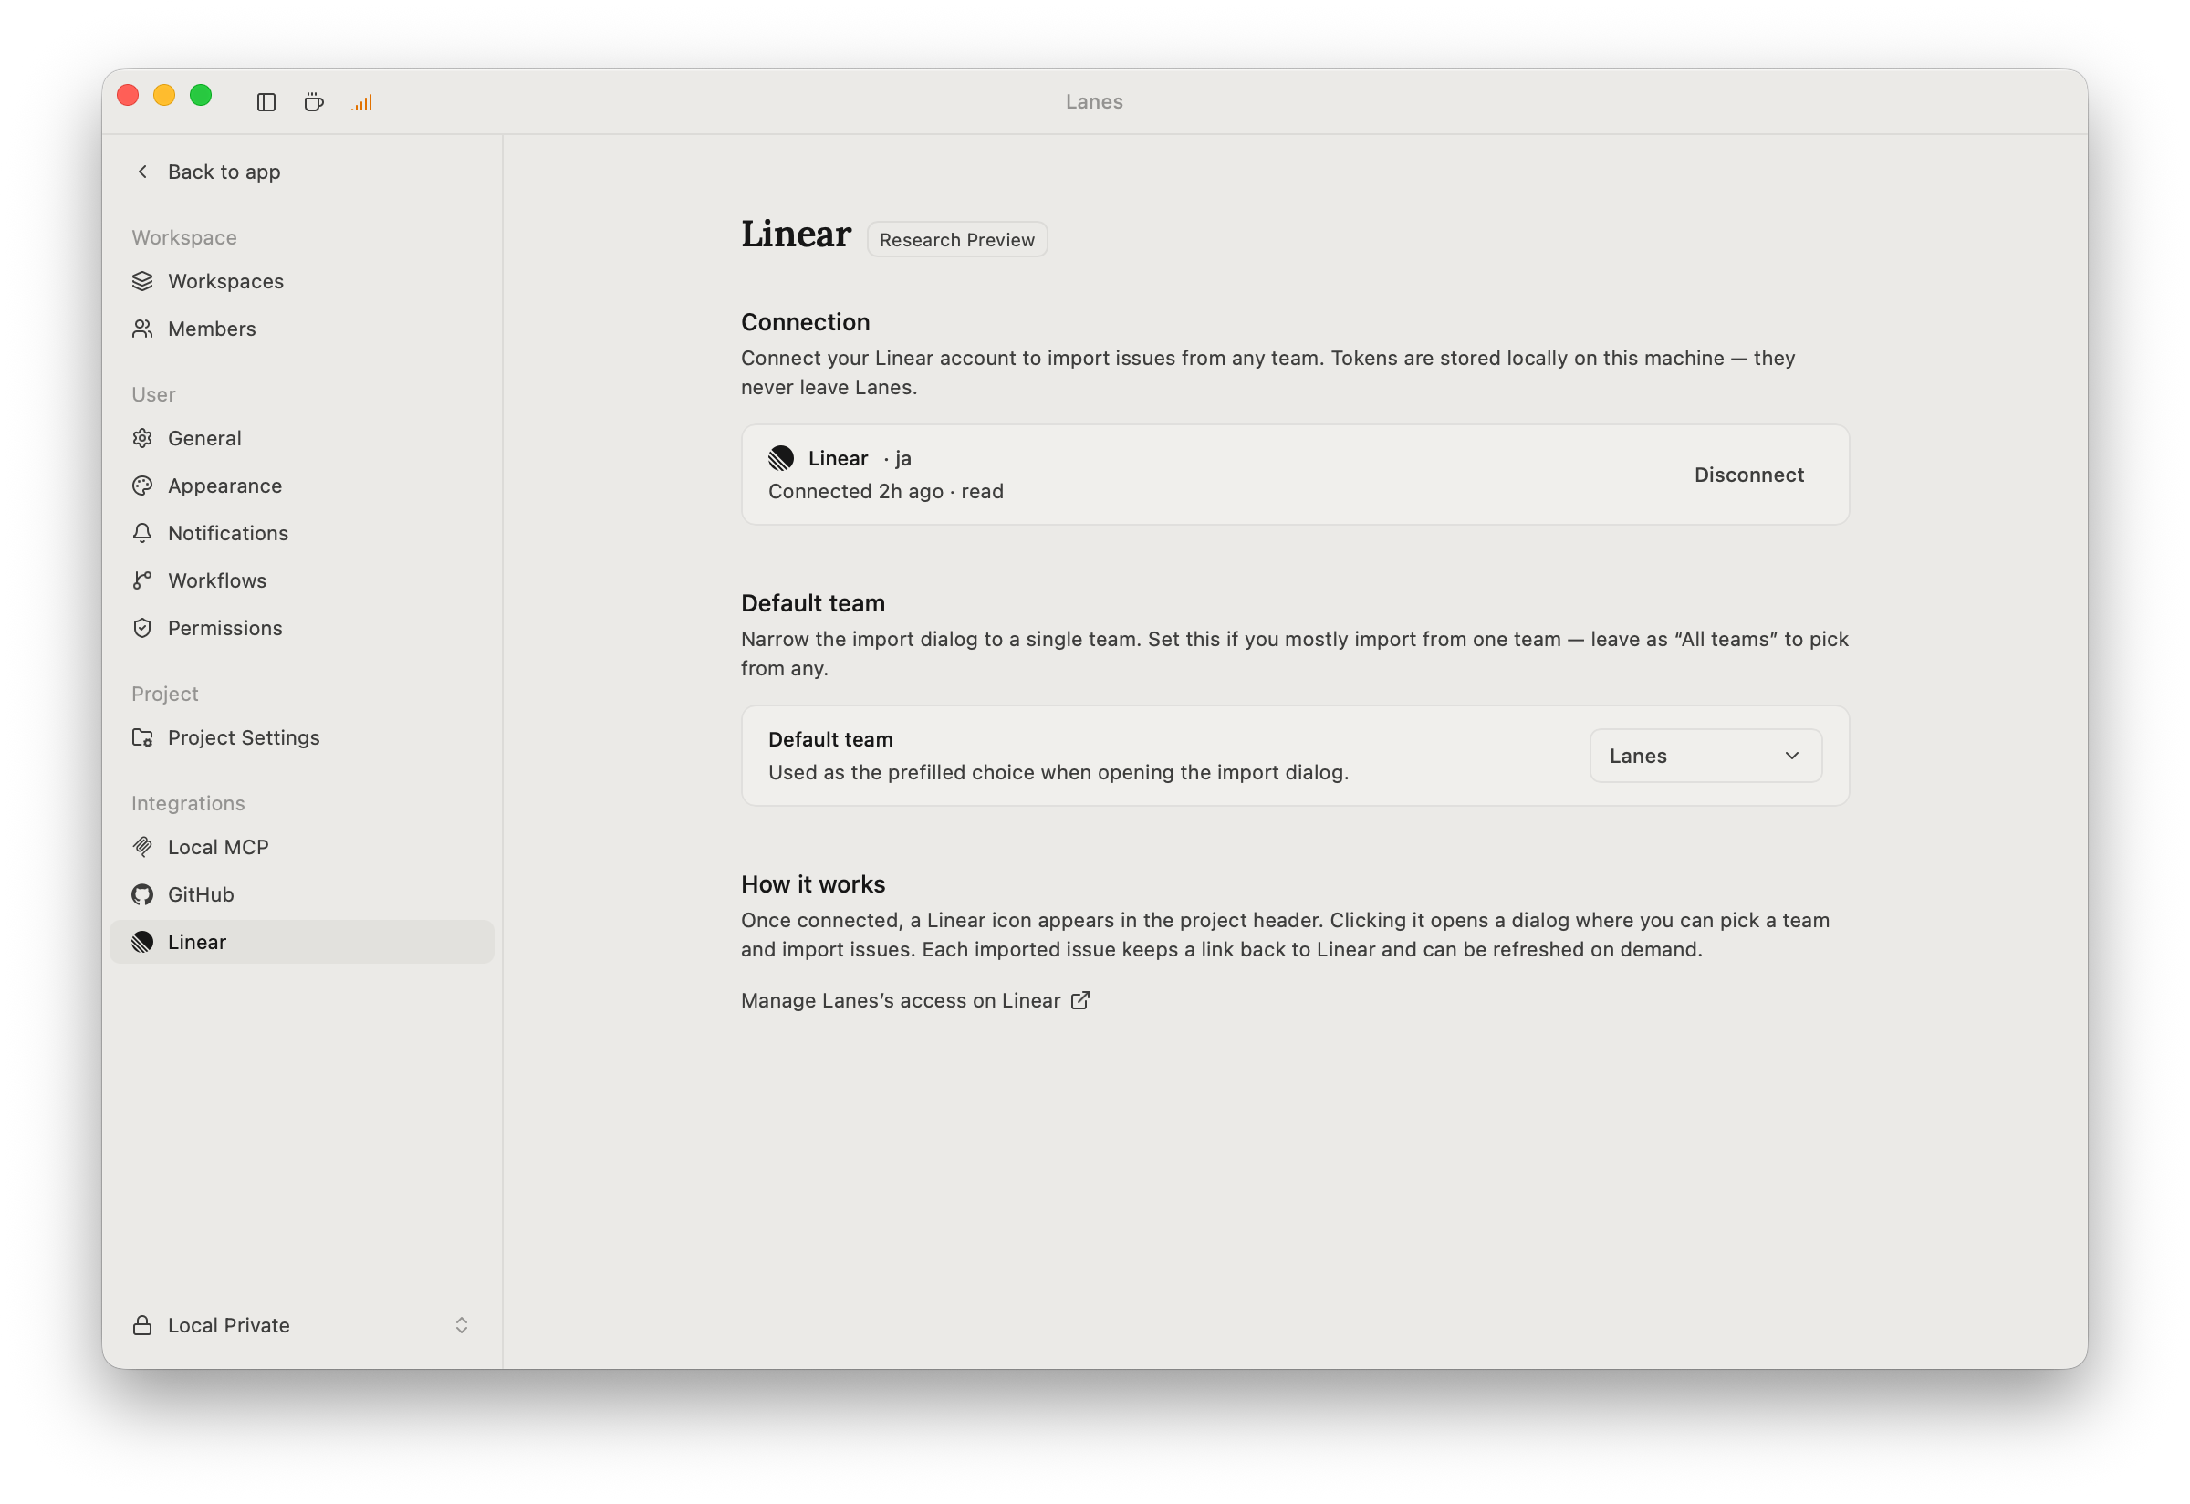Click the General gear icon
The height and width of the screenshot is (1504, 2190).
142,438
